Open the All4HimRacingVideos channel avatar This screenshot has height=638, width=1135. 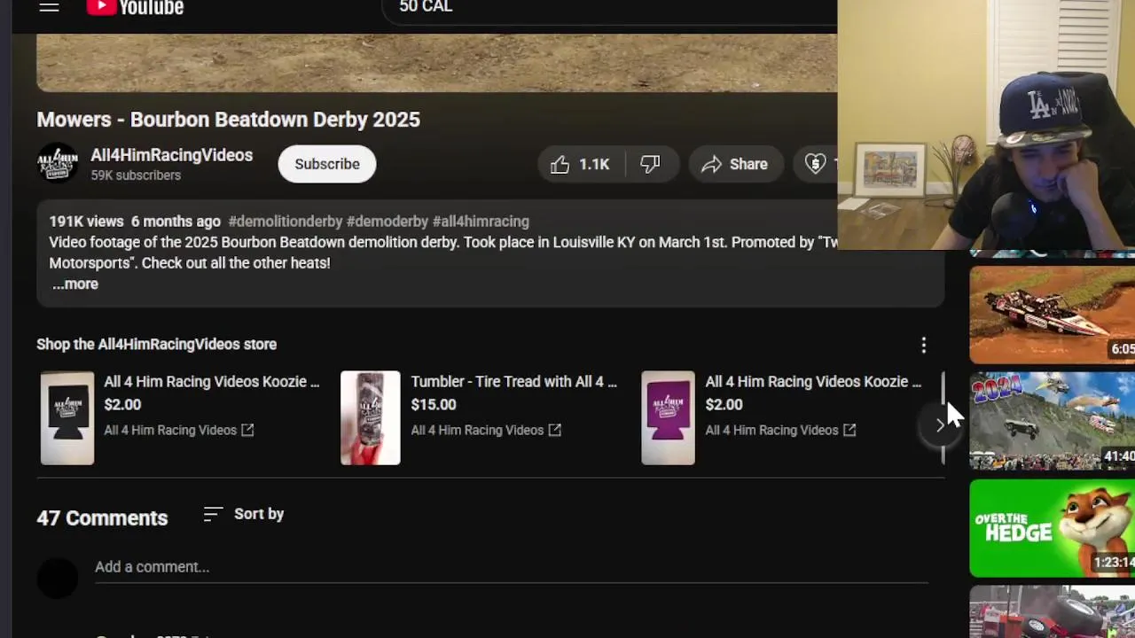58,164
